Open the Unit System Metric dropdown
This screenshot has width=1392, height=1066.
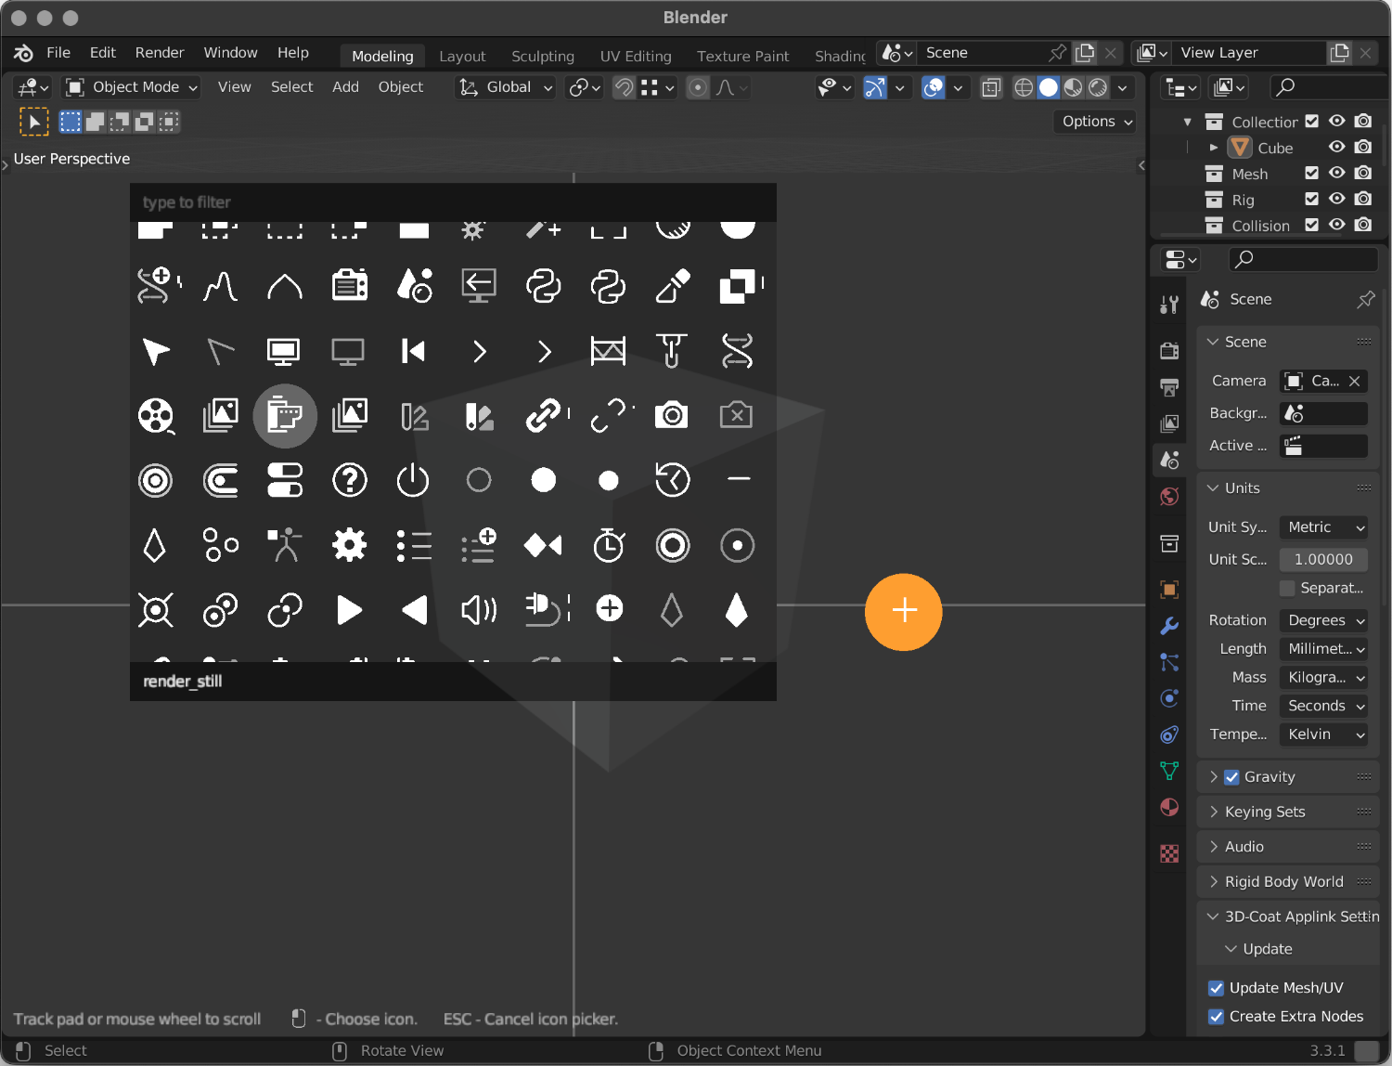coord(1323,527)
